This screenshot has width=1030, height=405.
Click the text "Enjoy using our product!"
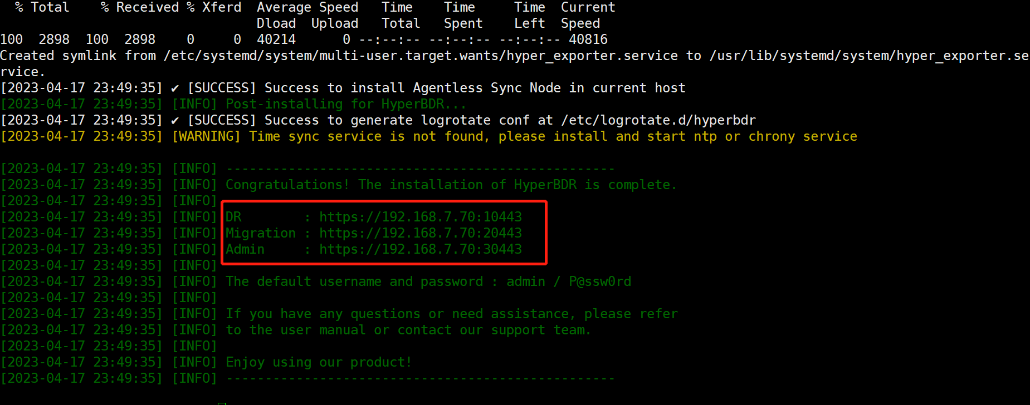[x=319, y=362]
